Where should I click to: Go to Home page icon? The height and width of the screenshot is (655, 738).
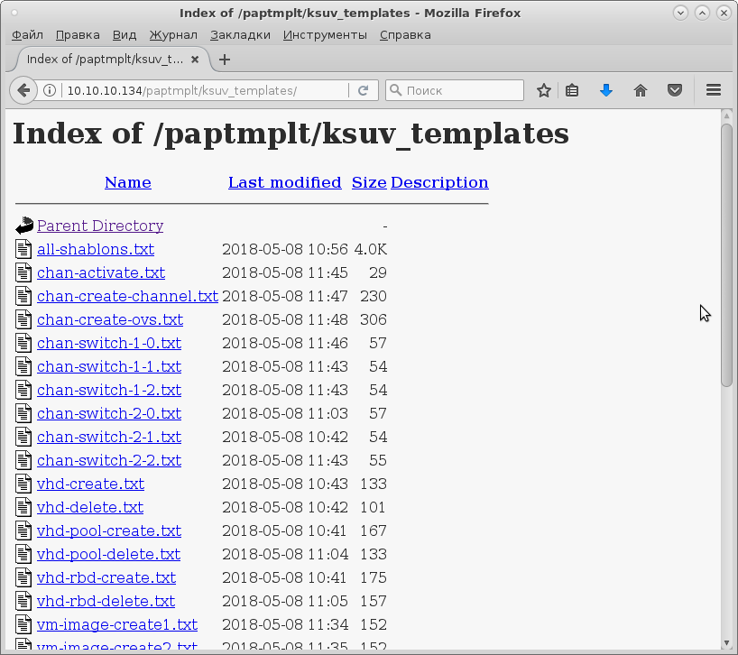point(641,90)
